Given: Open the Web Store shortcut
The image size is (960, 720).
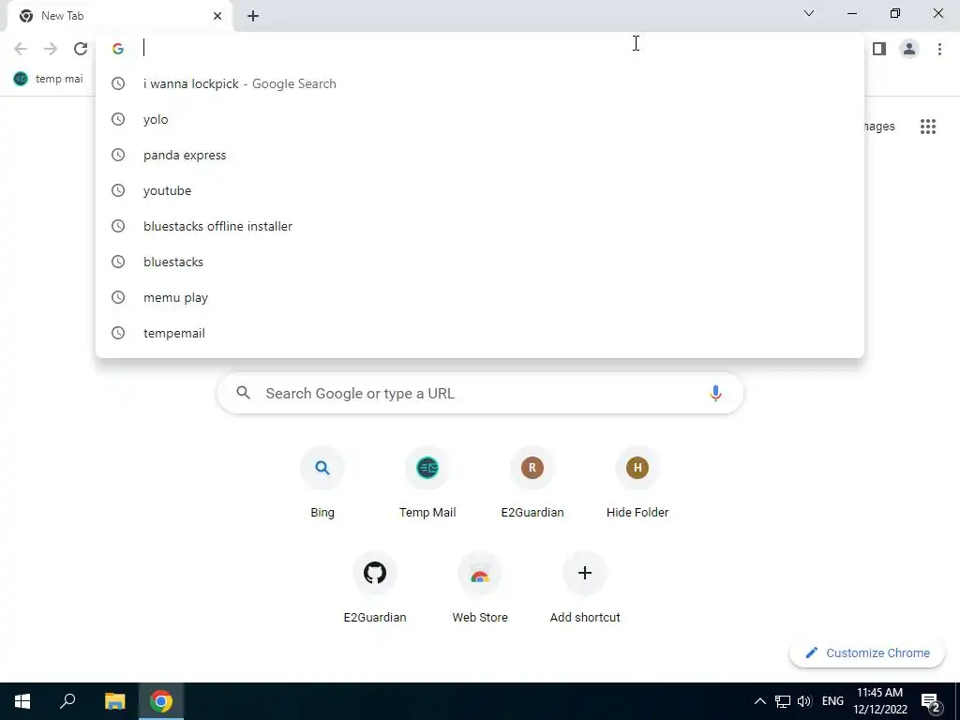Looking at the screenshot, I should (x=480, y=589).
